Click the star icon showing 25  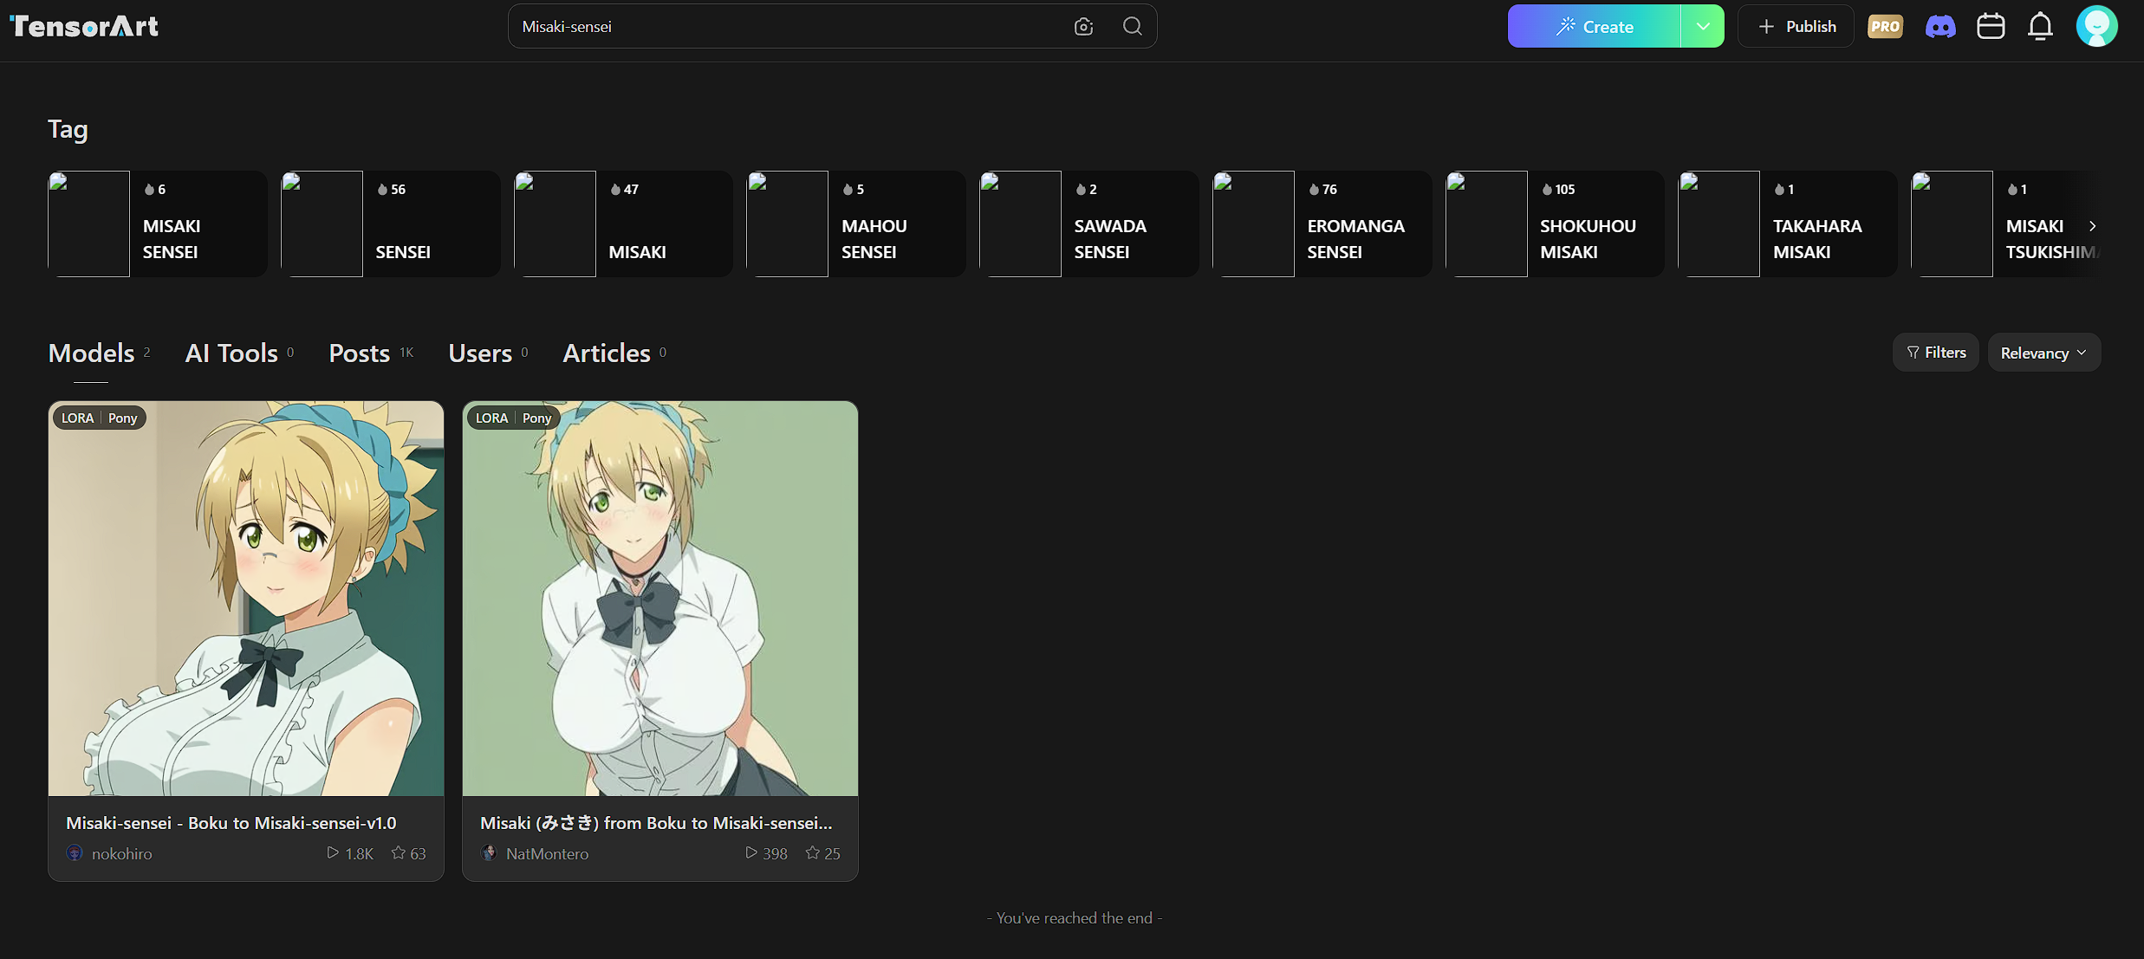pyautogui.click(x=812, y=853)
